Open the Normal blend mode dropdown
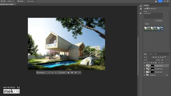Image resolution: width=171 pixels, height=96 pixels. [150, 60]
